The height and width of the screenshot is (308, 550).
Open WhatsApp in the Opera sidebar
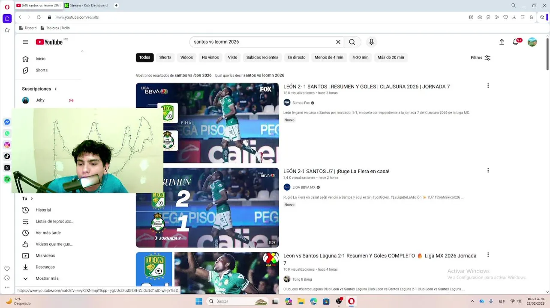point(7,133)
